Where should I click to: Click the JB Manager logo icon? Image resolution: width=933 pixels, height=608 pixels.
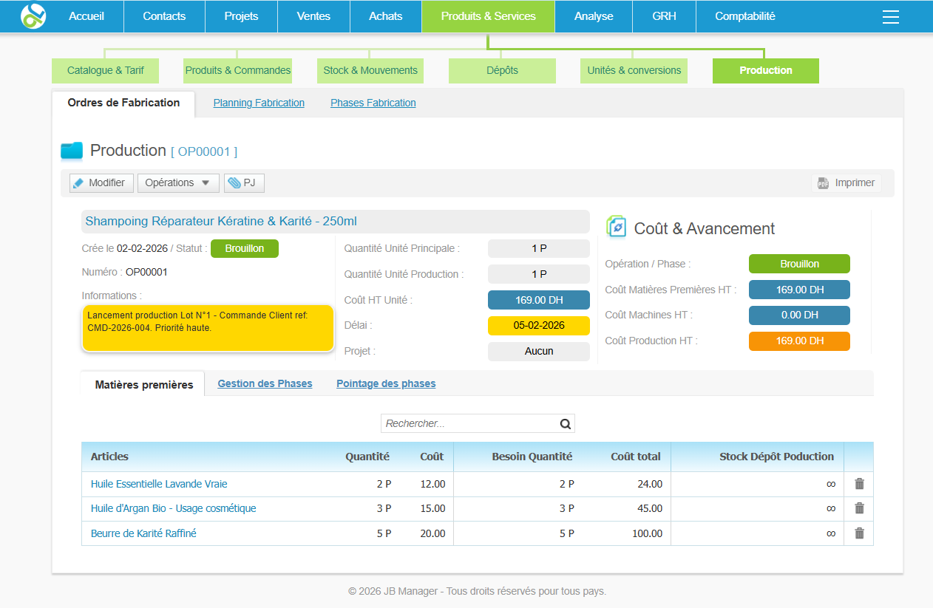(33, 16)
